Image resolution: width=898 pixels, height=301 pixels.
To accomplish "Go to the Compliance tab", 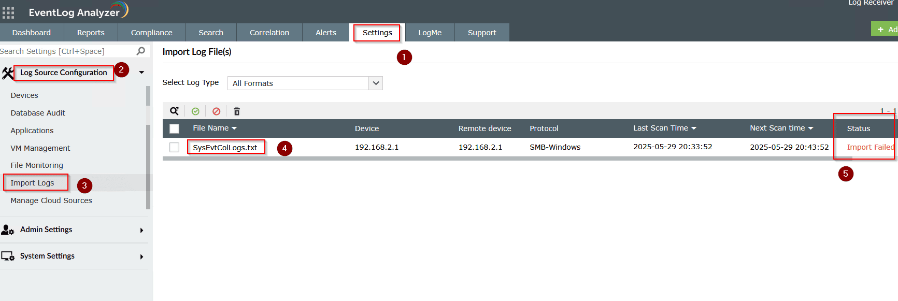I will 151,32.
